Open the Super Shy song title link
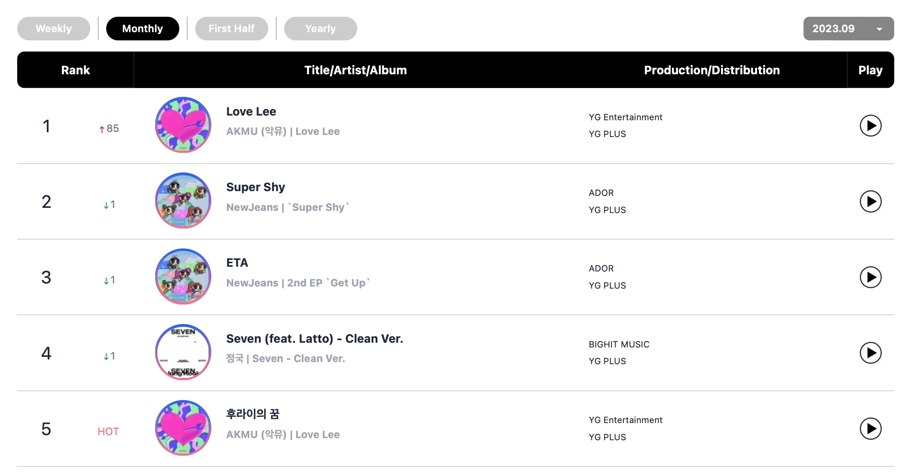Viewport: 914px width, 472px height. [x=256, y=187]
